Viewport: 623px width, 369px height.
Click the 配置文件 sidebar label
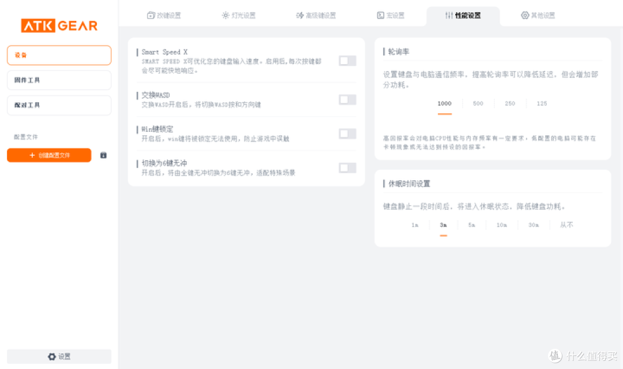click(x=26, y=137)
